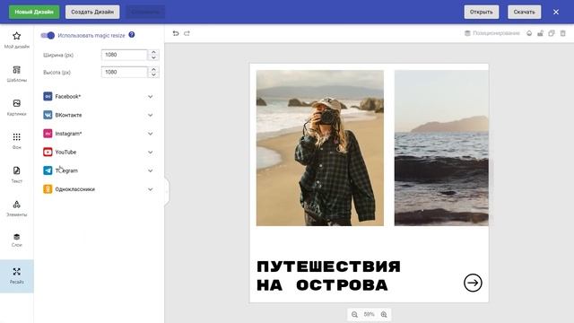Click the Telegram logo icon

click(x=48, y=170)
